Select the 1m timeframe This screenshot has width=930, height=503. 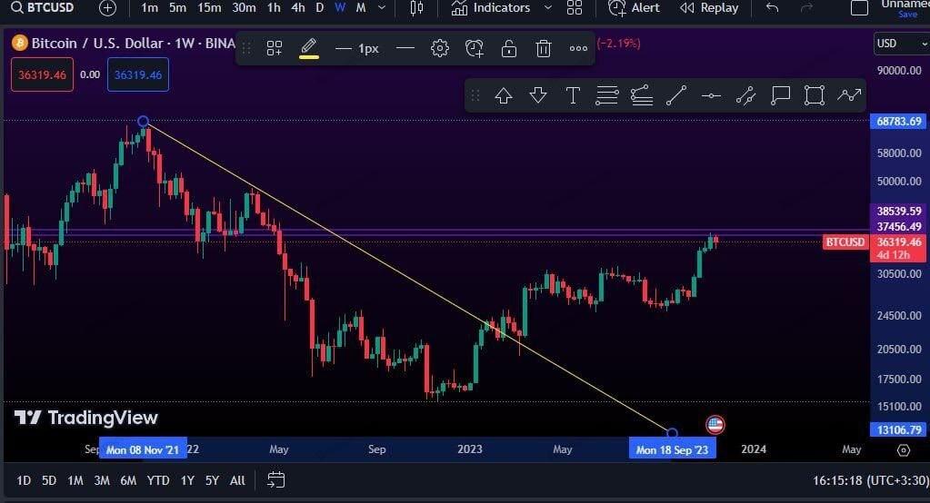[x=149, y=7]
